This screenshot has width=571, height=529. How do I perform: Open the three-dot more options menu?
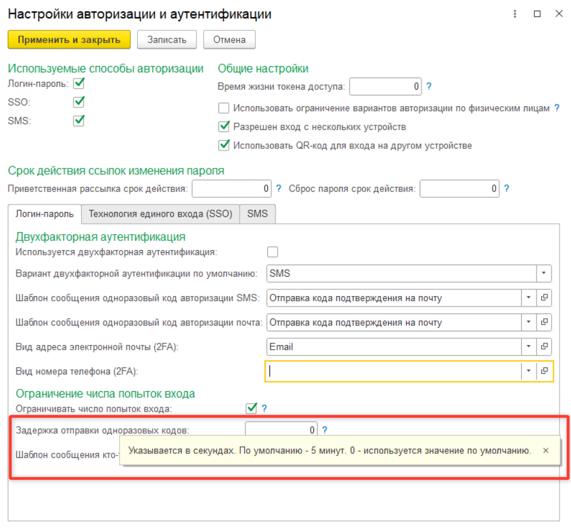tap(515, 14)
